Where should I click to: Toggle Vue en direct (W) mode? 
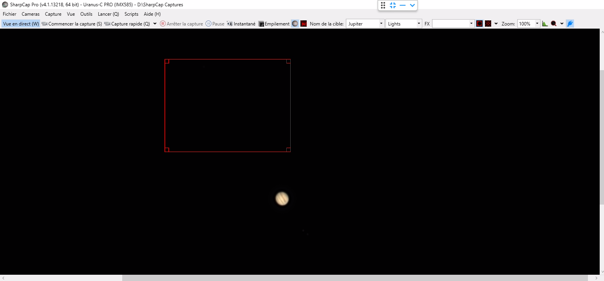[21, 24]
